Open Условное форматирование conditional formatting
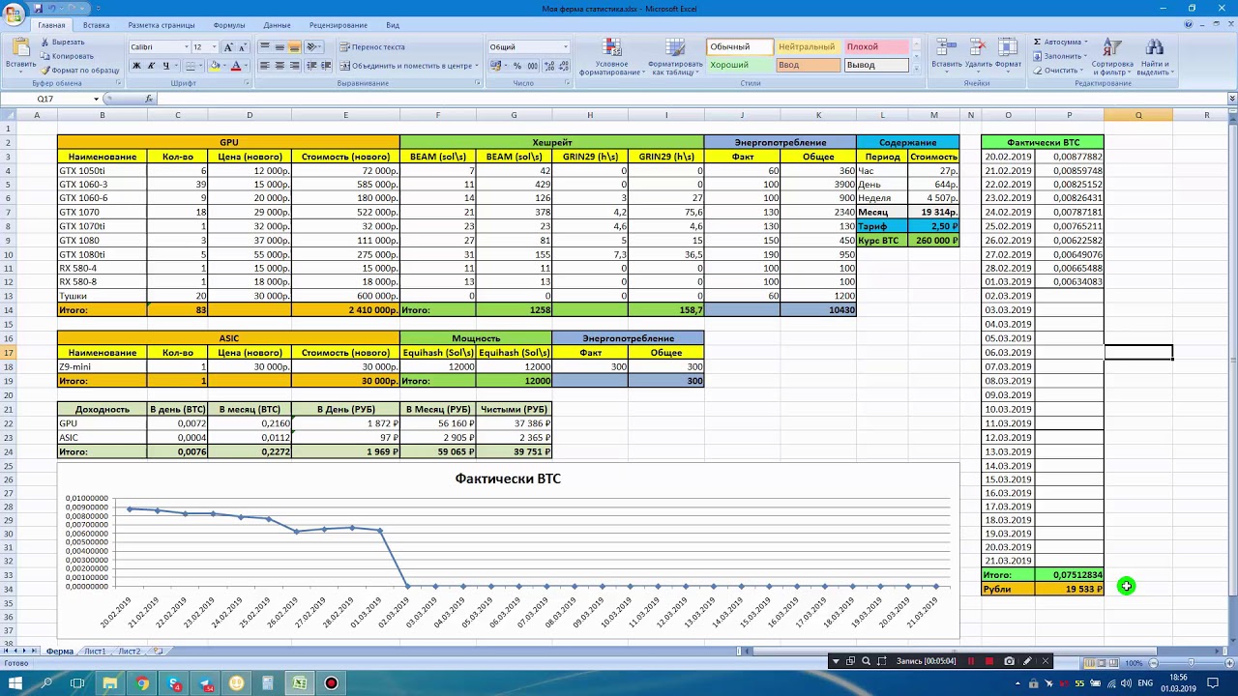This screenshot has width=1238, height=696. click(611, 57)
